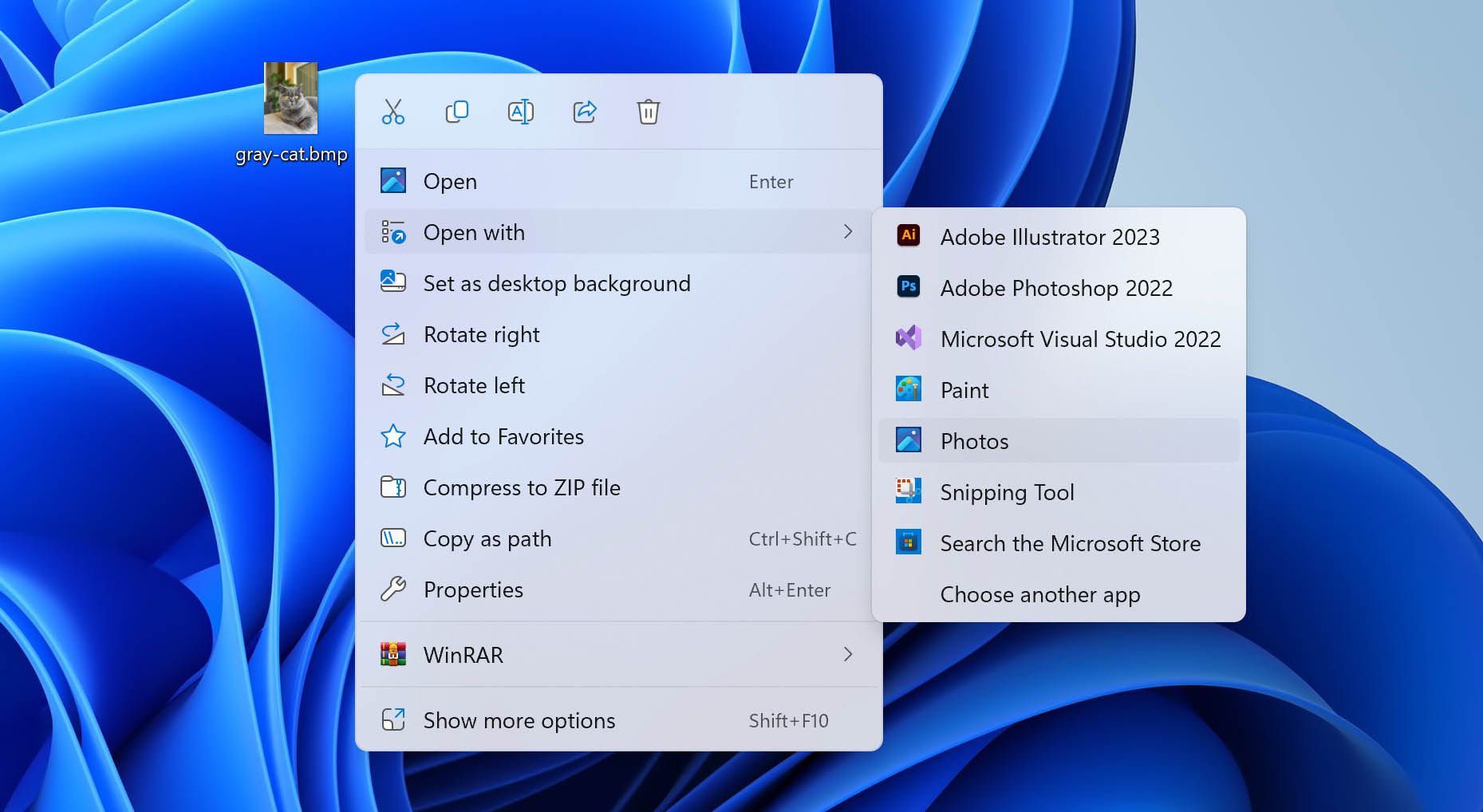1483x812 pixels.
Task: Click the Snipping Tool icon
Action: tap(909, 491)
